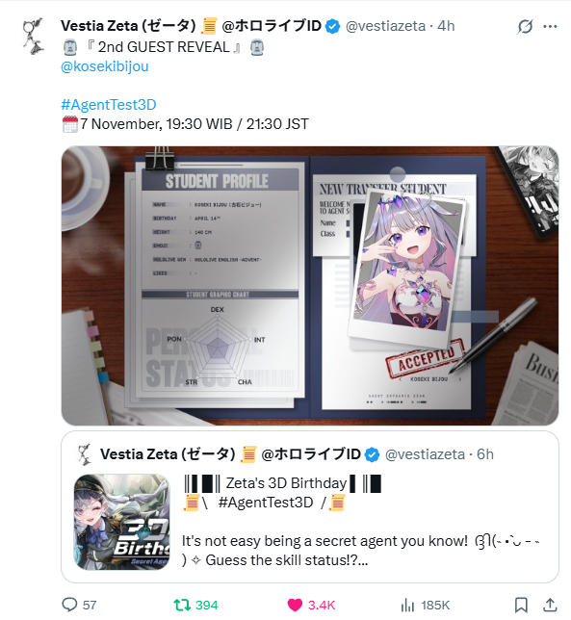Click the pink heart like icon
This screenshot has height=620, width=571.
(x=295, y=605)
